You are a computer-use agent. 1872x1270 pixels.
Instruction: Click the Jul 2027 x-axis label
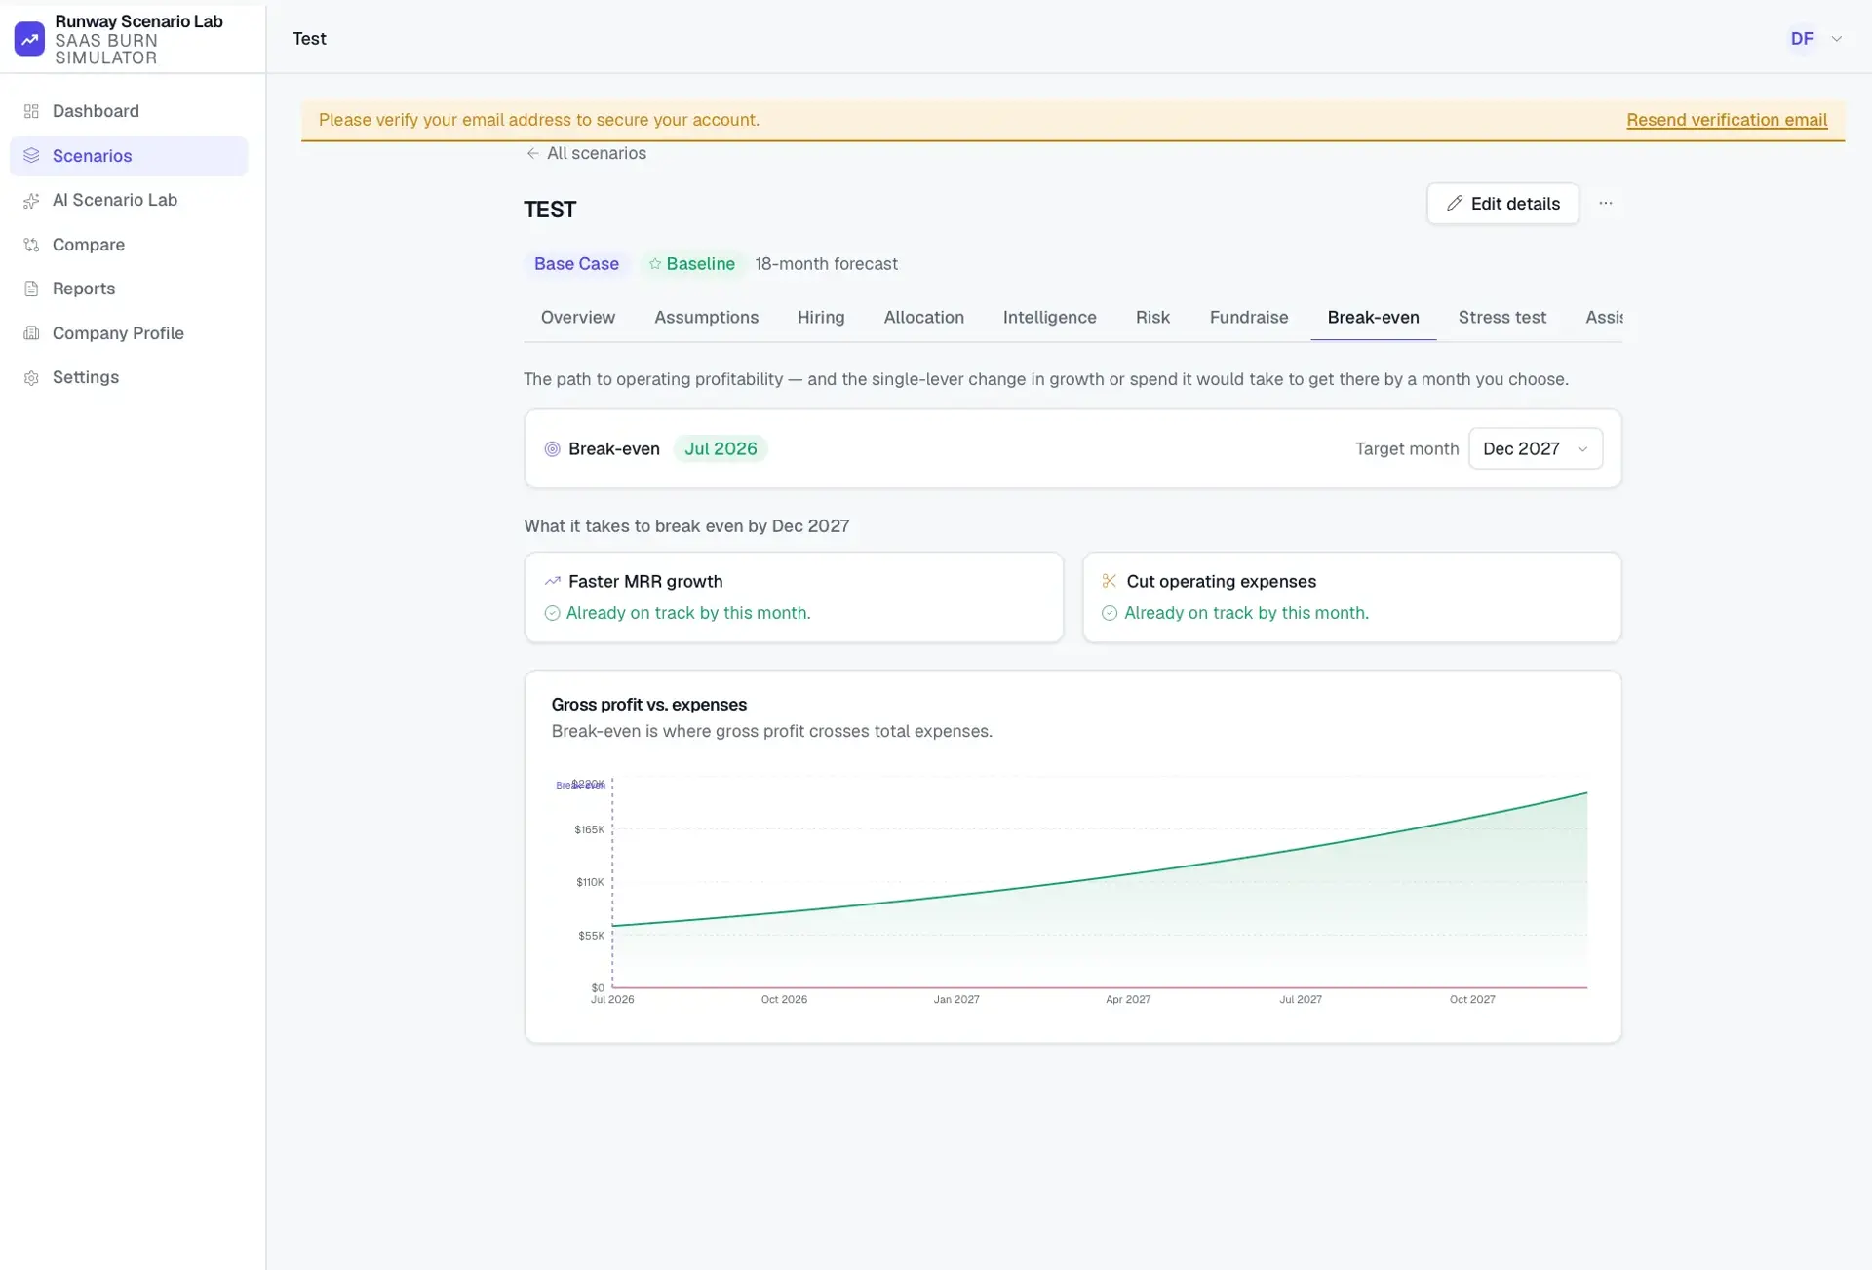click(1301, 1000)
